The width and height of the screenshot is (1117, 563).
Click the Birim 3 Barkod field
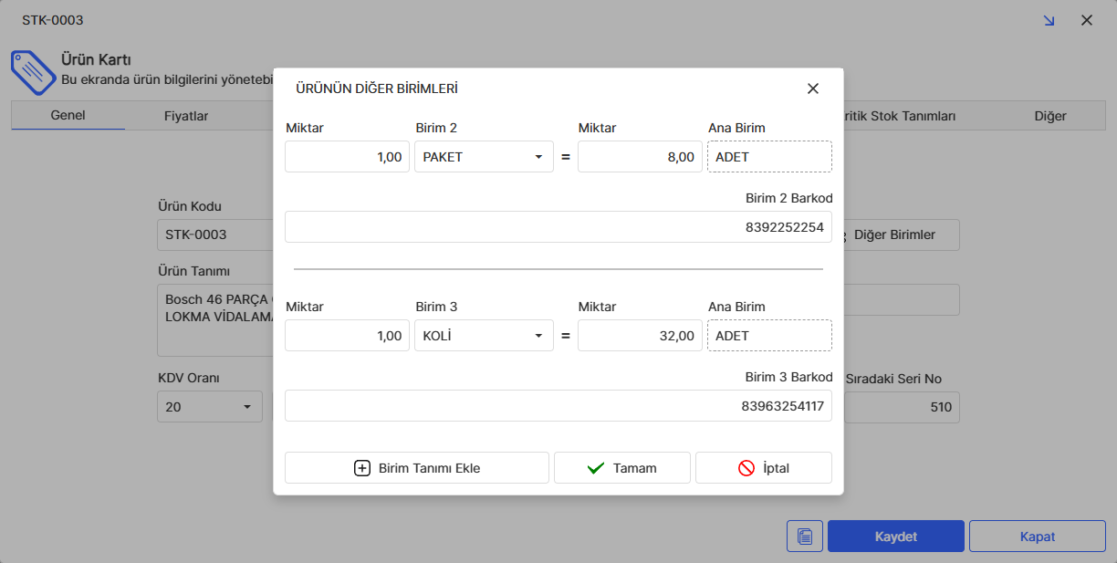558,406
